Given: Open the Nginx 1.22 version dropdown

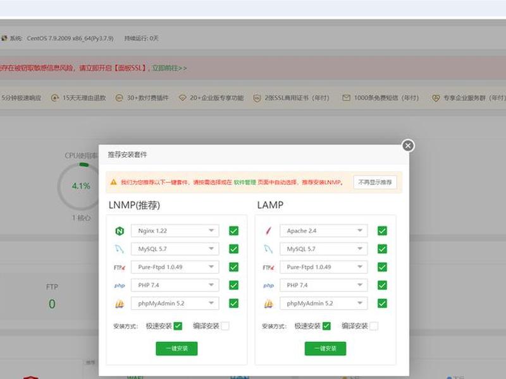Looking at the screenshot, I should click(175, 231).
